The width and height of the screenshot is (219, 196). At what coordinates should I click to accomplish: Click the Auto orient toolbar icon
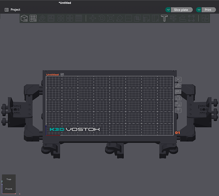[42, 18]
